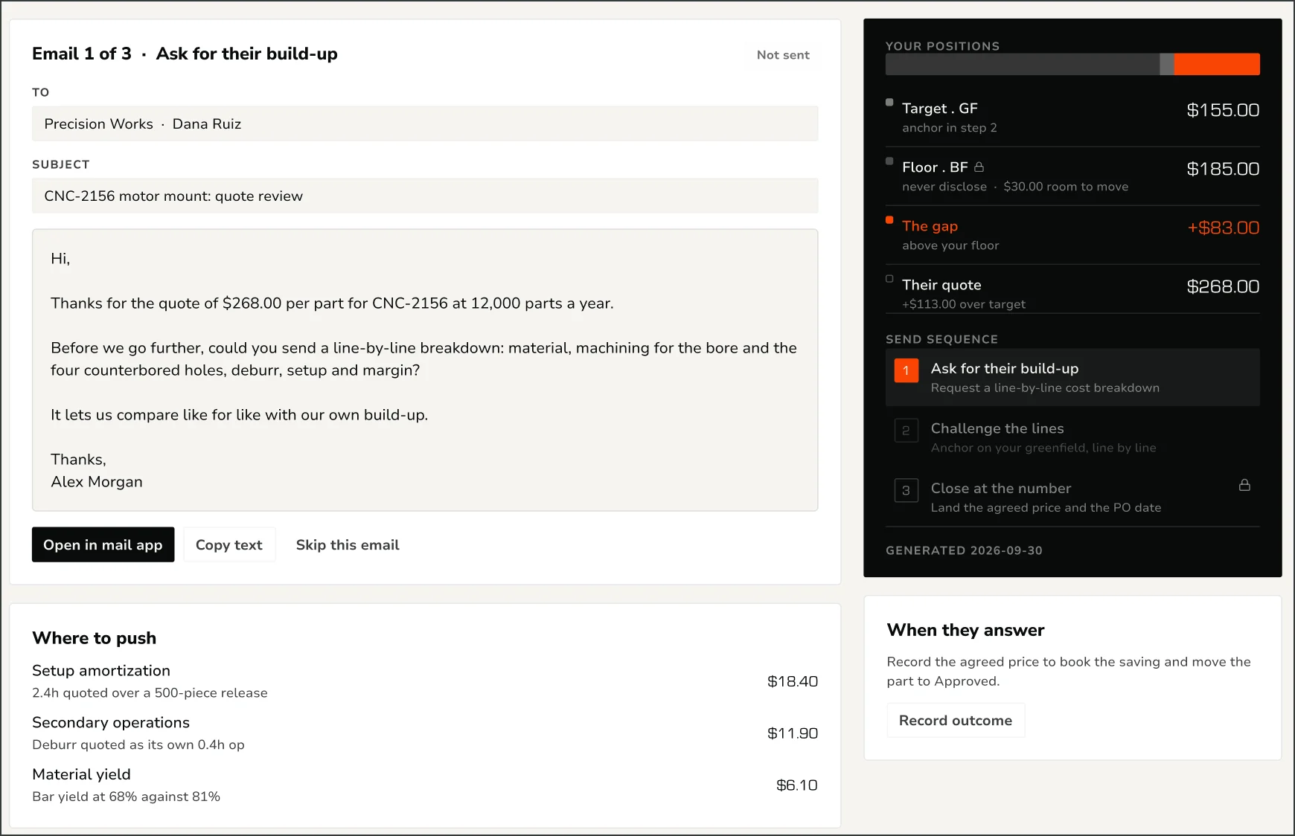1295x836 pixels.
Task: Select step 3 number badge in send sequence
Action: 906,490
